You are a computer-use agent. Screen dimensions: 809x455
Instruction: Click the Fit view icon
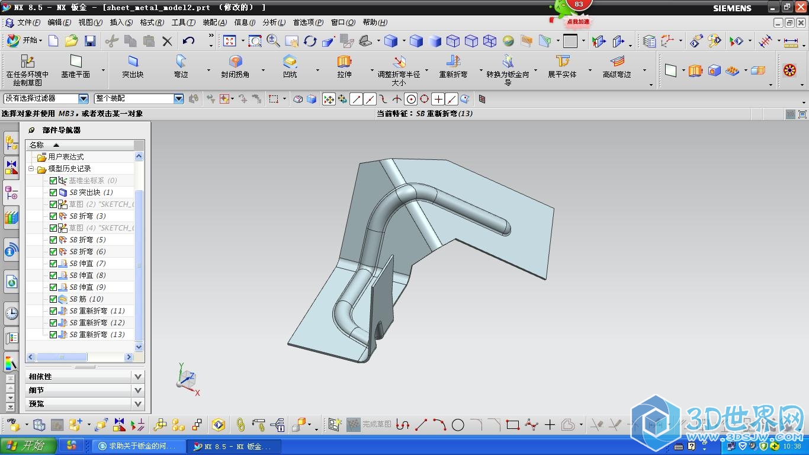coord(229,41)
